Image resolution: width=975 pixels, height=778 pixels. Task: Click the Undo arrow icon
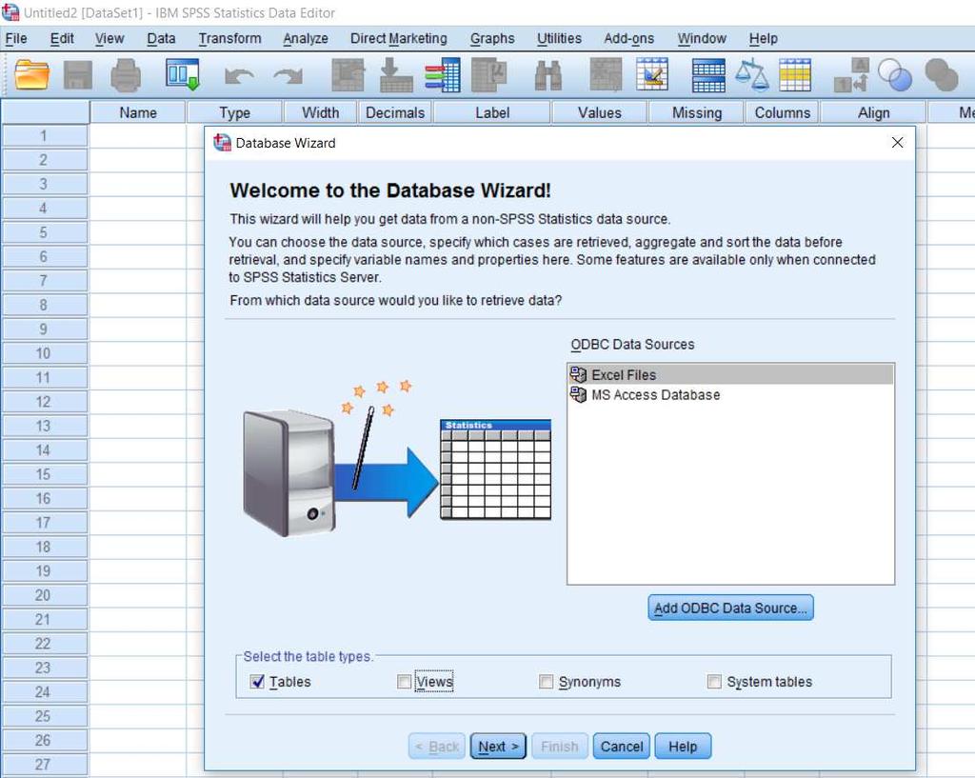tap(239, 76)
